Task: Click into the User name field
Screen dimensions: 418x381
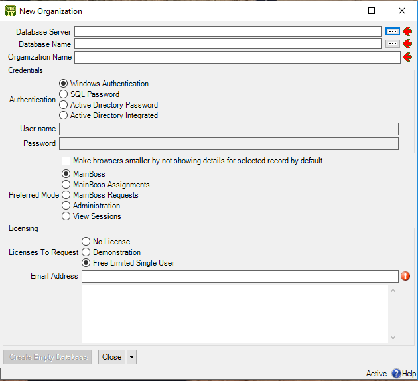Action: click(229, 129)
